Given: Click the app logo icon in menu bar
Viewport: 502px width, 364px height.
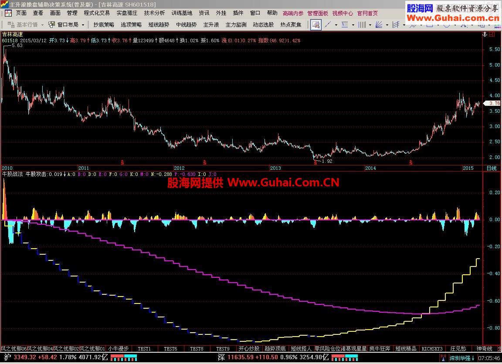Looking at the screenshot, I should point(8,13).
